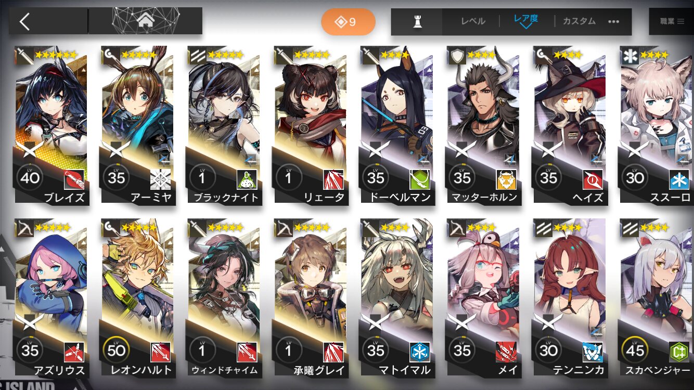The width and height of the screenshot is (694, 390).
Task: Return to home via house icon
Action: (146, 21)
